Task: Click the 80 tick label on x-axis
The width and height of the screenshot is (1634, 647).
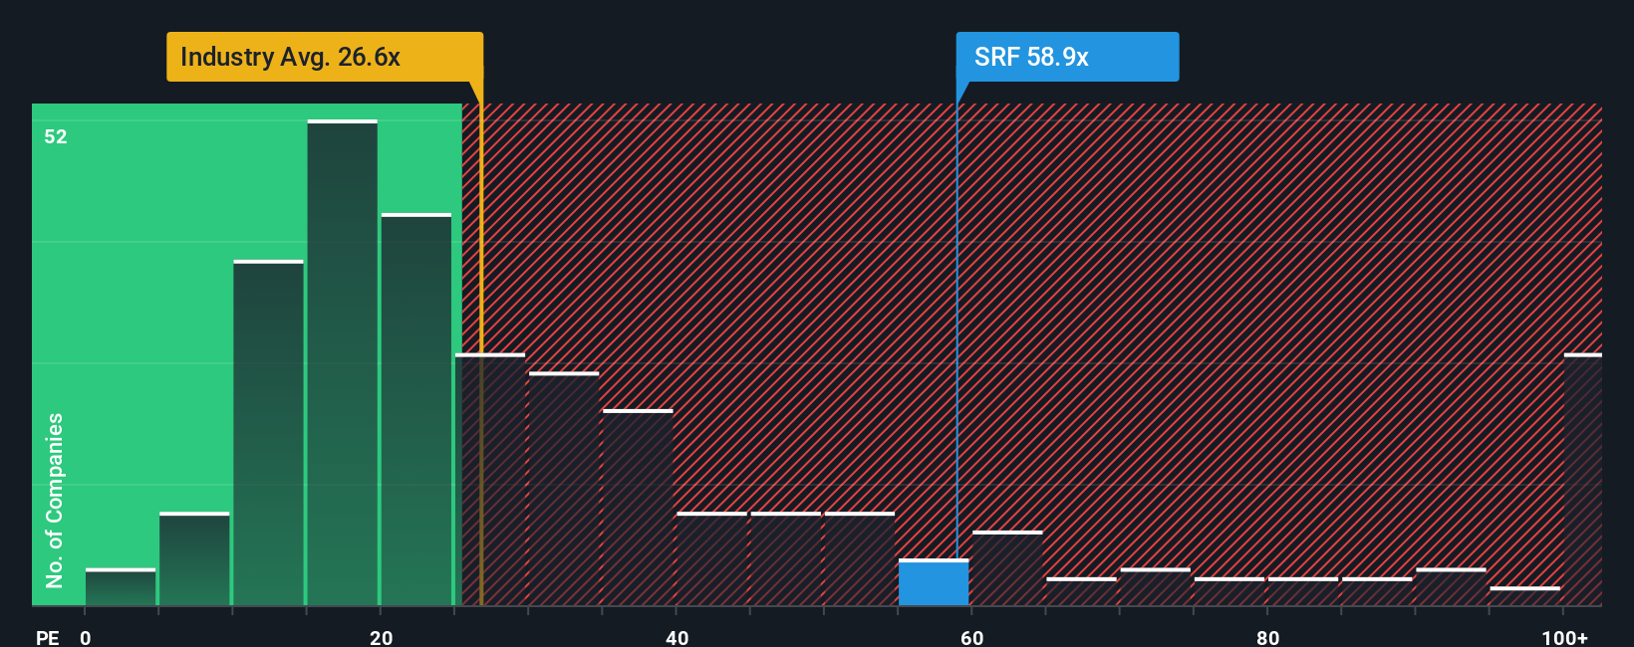Action: 1267,637
